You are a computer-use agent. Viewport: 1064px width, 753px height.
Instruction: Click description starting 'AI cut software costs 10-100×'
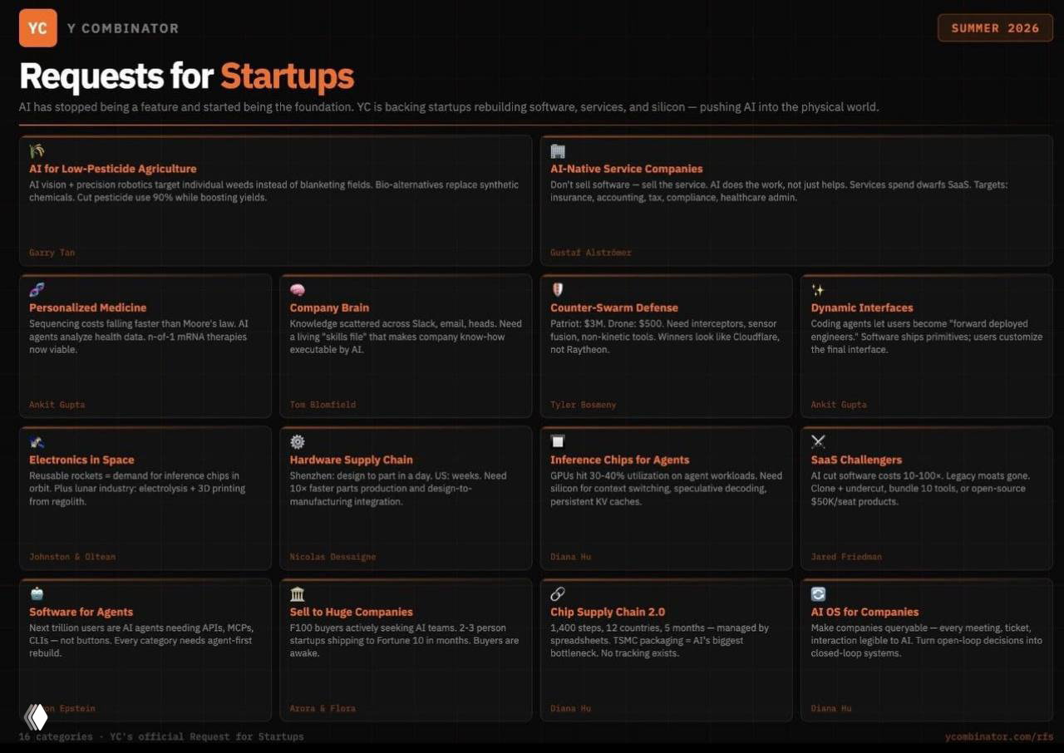(920, 489)
